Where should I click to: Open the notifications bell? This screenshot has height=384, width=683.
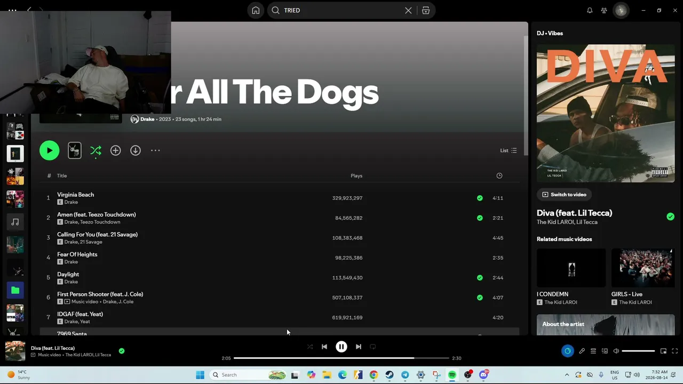(x=590, y=10)
